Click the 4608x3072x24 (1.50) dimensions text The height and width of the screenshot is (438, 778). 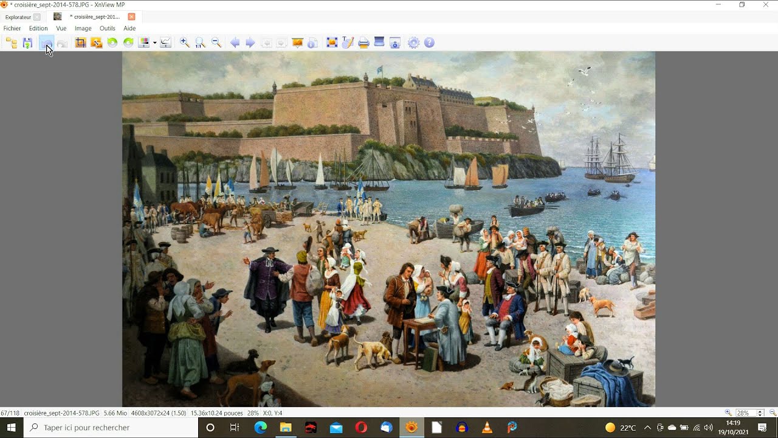tap(159, 413)
